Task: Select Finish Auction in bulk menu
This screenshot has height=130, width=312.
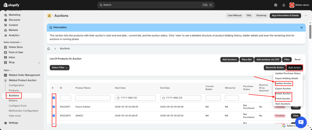Action: click(x=283, y=98)
